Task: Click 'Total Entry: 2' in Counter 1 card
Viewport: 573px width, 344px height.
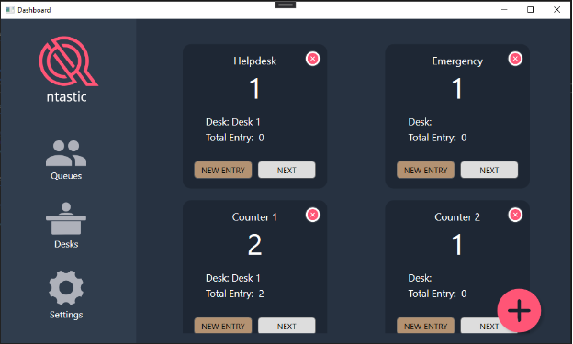Action: coord(234,294)
